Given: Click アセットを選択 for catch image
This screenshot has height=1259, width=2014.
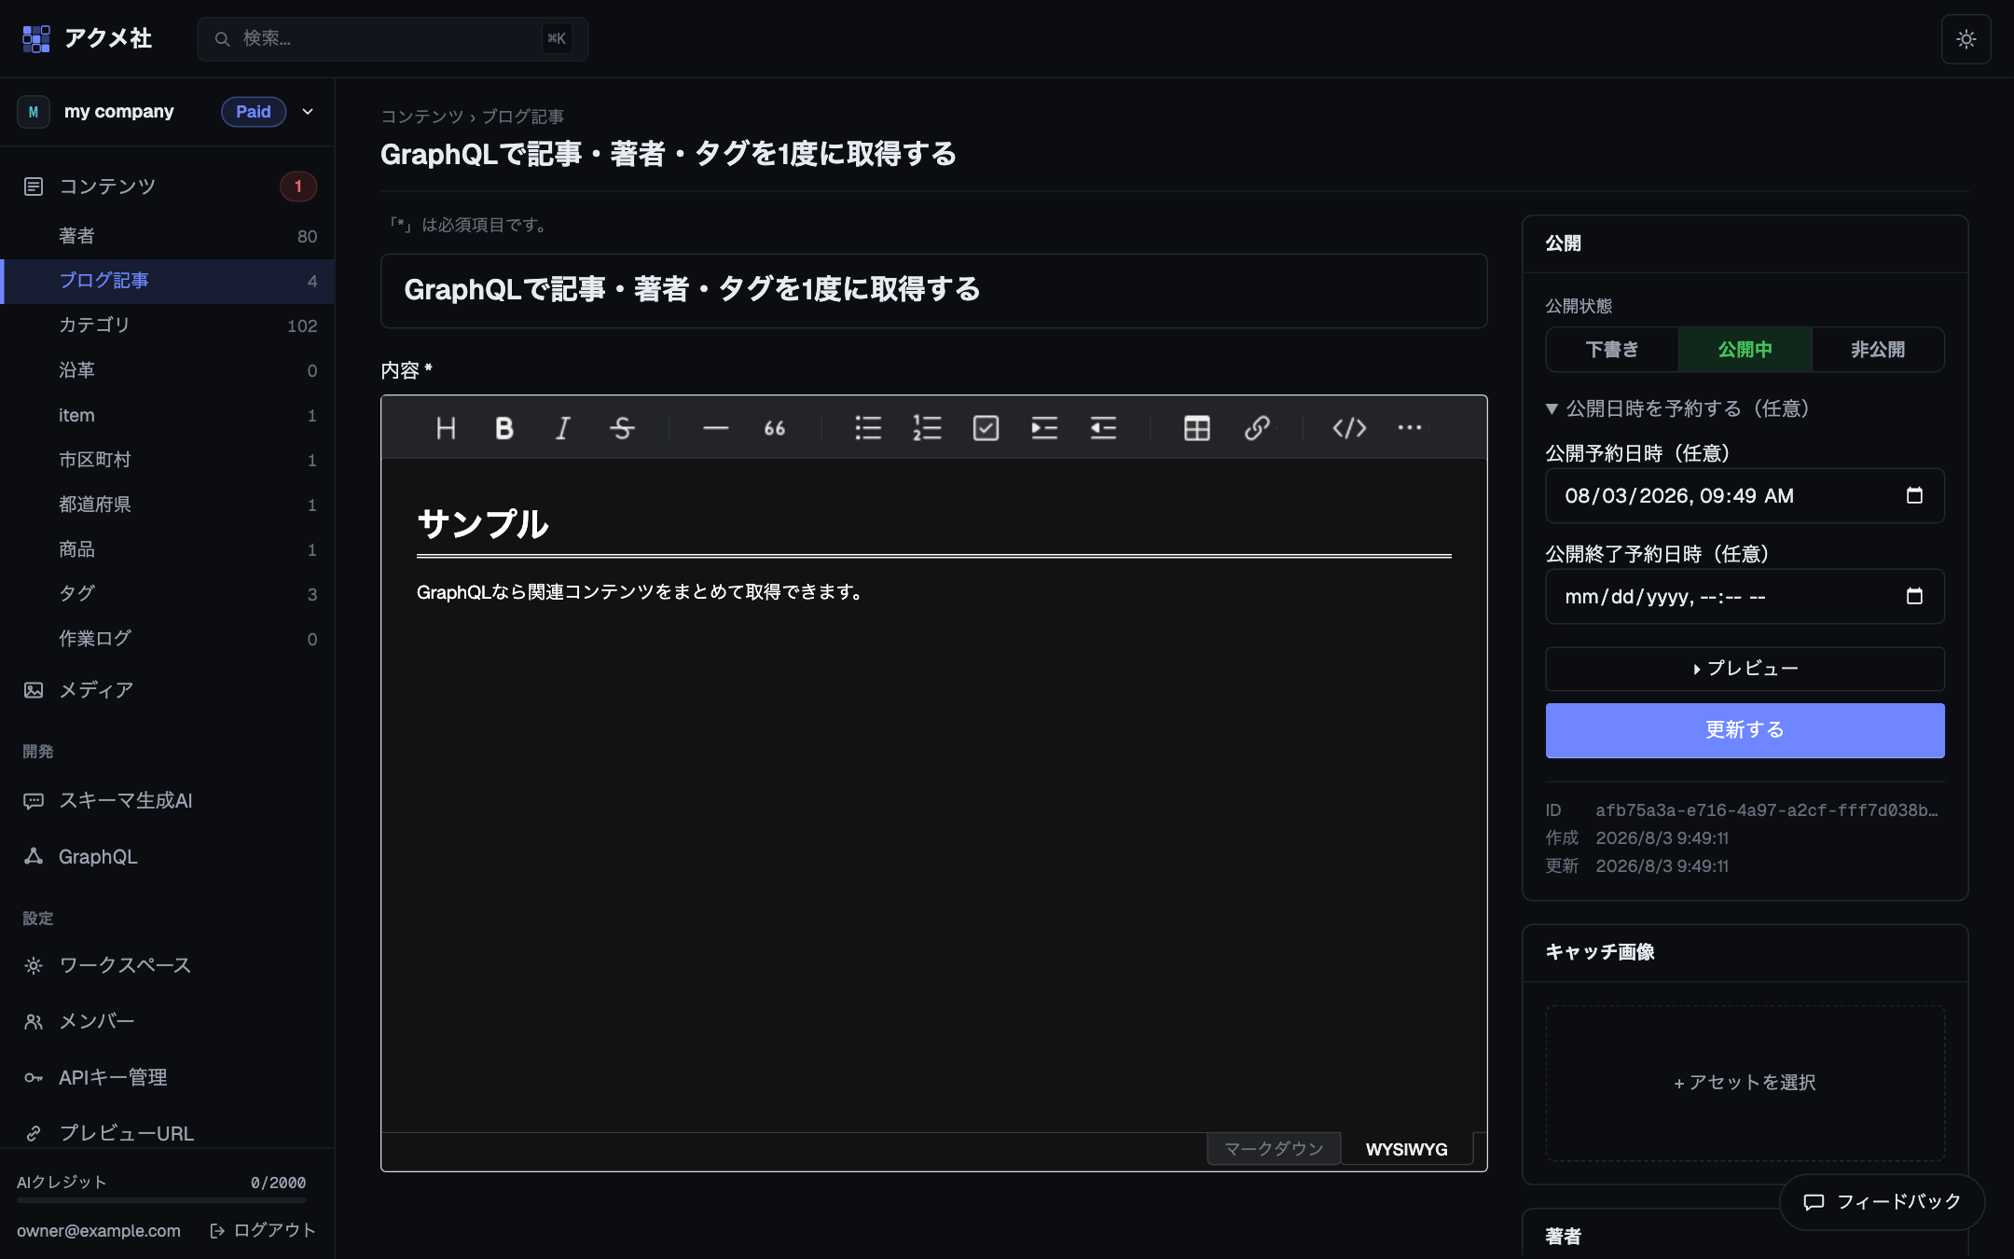Looking at the screenshot, I should click(x=1745, y=1083).
